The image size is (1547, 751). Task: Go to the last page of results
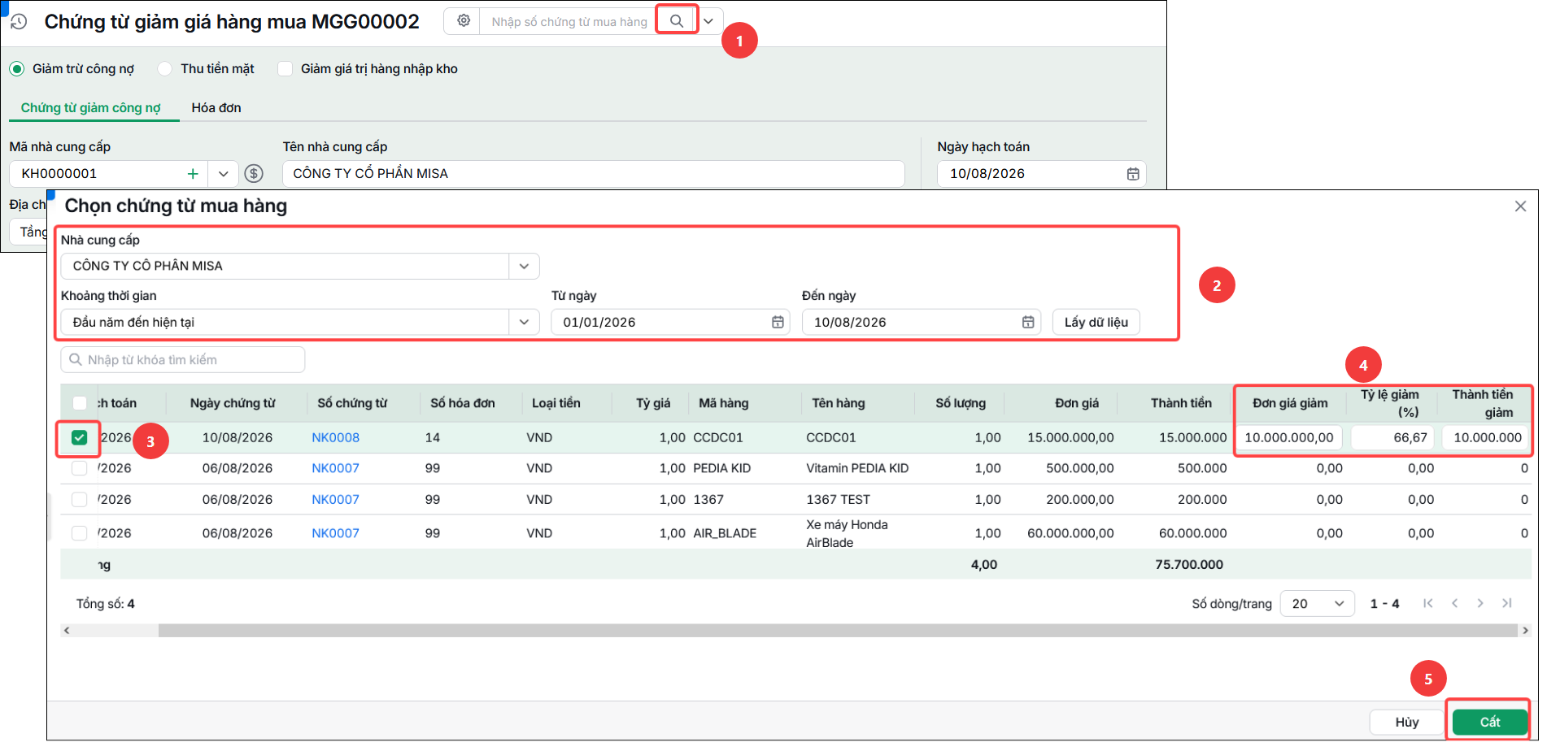[x=1507, y=604]
